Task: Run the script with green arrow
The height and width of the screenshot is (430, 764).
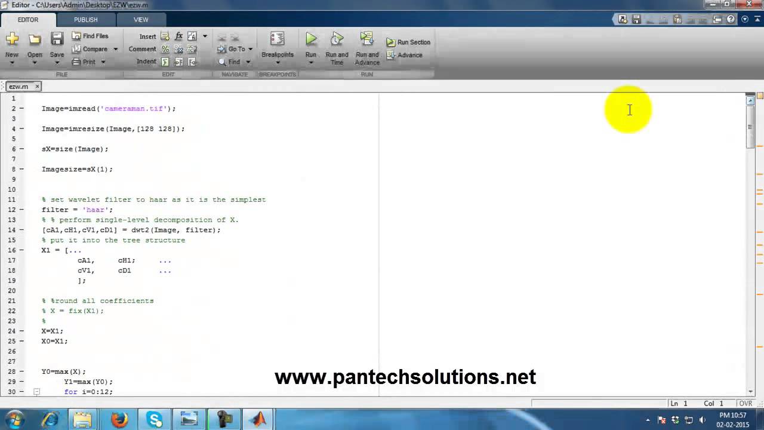Action: coord(311,39)
